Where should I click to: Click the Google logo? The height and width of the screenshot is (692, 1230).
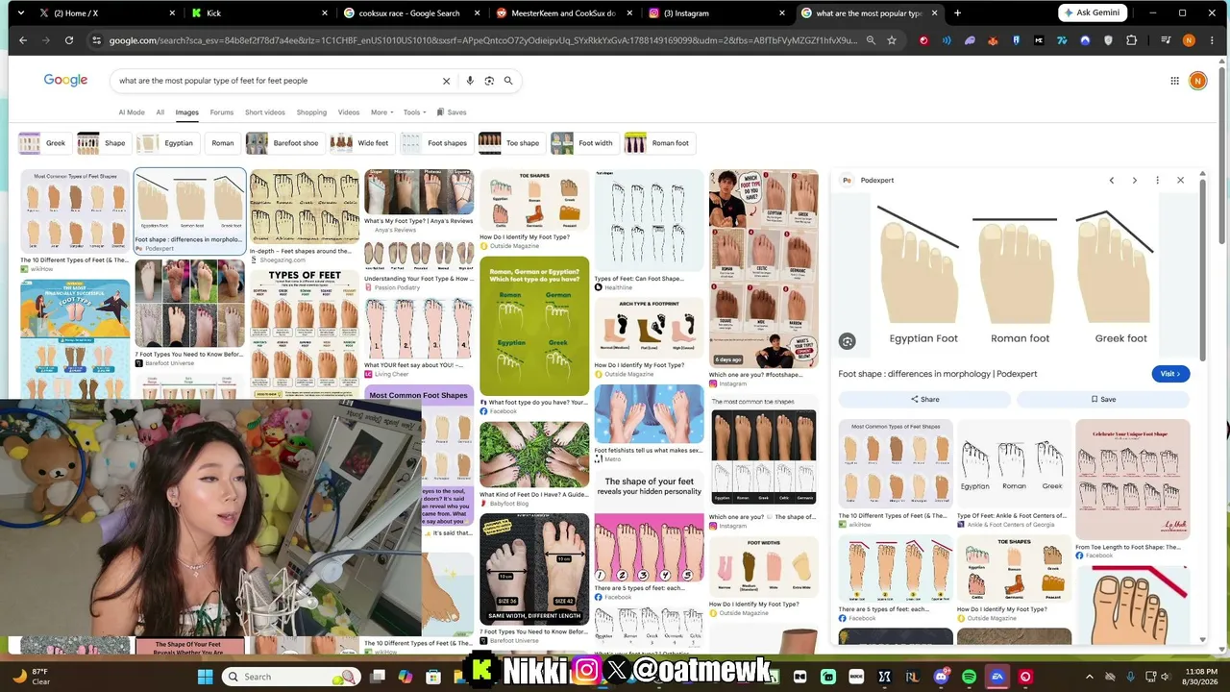(x=65, y=80)
